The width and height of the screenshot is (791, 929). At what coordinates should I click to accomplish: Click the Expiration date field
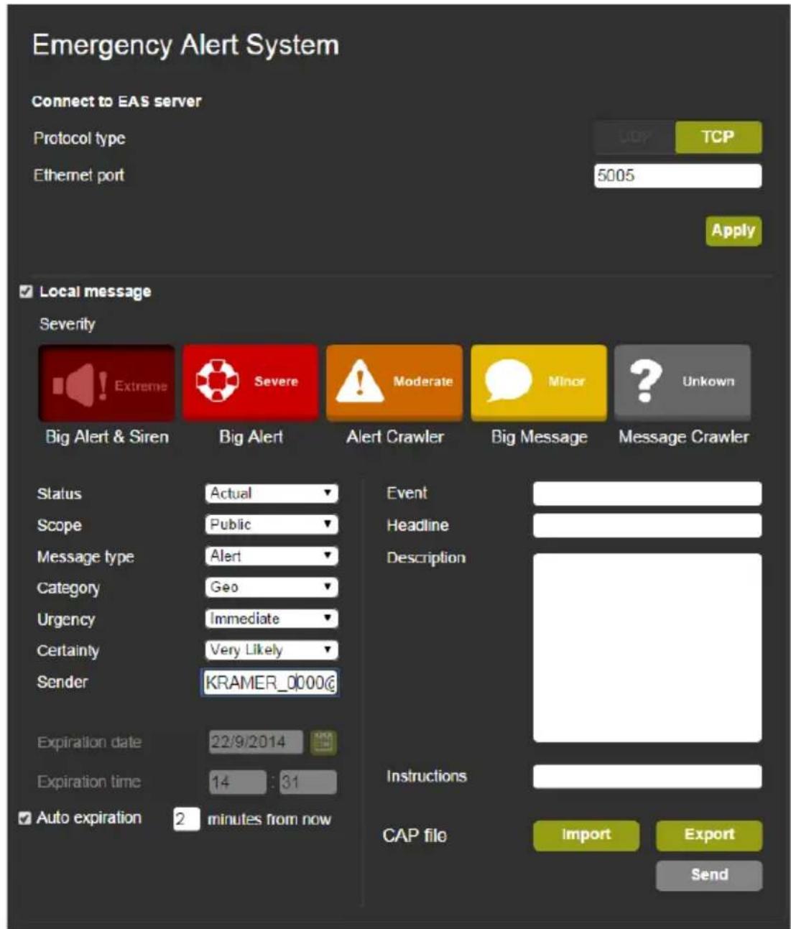tap(256, 742)
